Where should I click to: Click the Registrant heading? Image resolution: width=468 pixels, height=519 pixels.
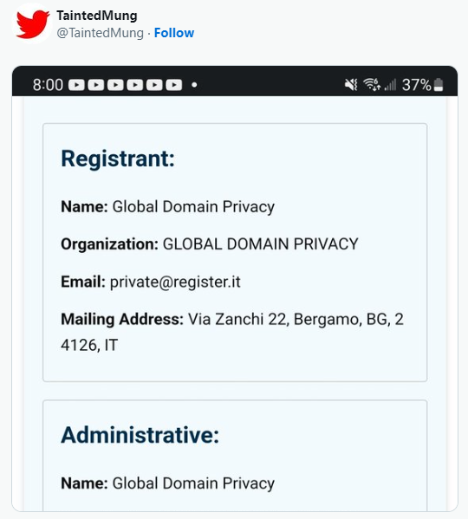(x=118, y=159)
